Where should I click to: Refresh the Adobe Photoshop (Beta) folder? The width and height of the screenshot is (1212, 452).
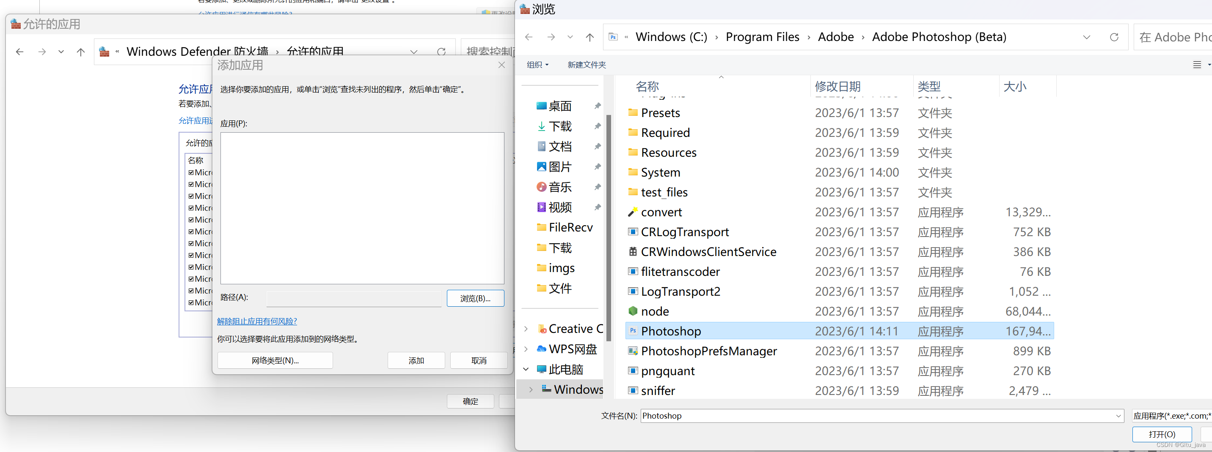(1114, 37)
